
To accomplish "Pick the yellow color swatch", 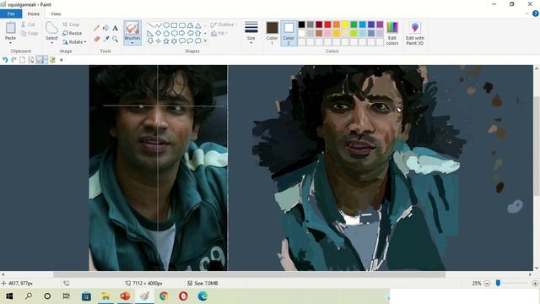I will point(345,24).
